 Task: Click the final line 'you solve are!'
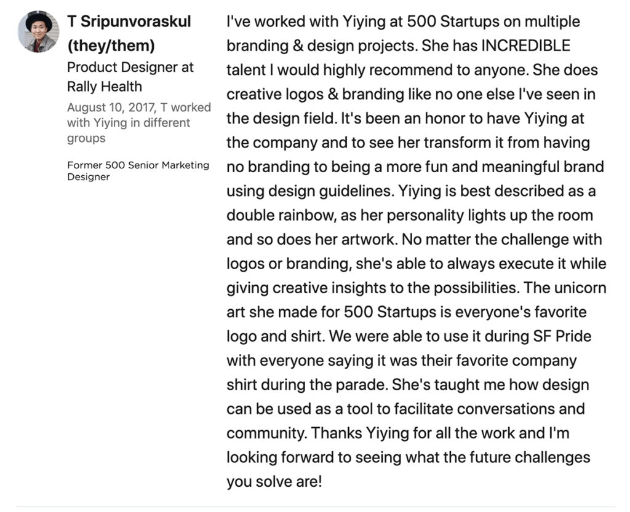pyautogui.click(x=274, y=481)
